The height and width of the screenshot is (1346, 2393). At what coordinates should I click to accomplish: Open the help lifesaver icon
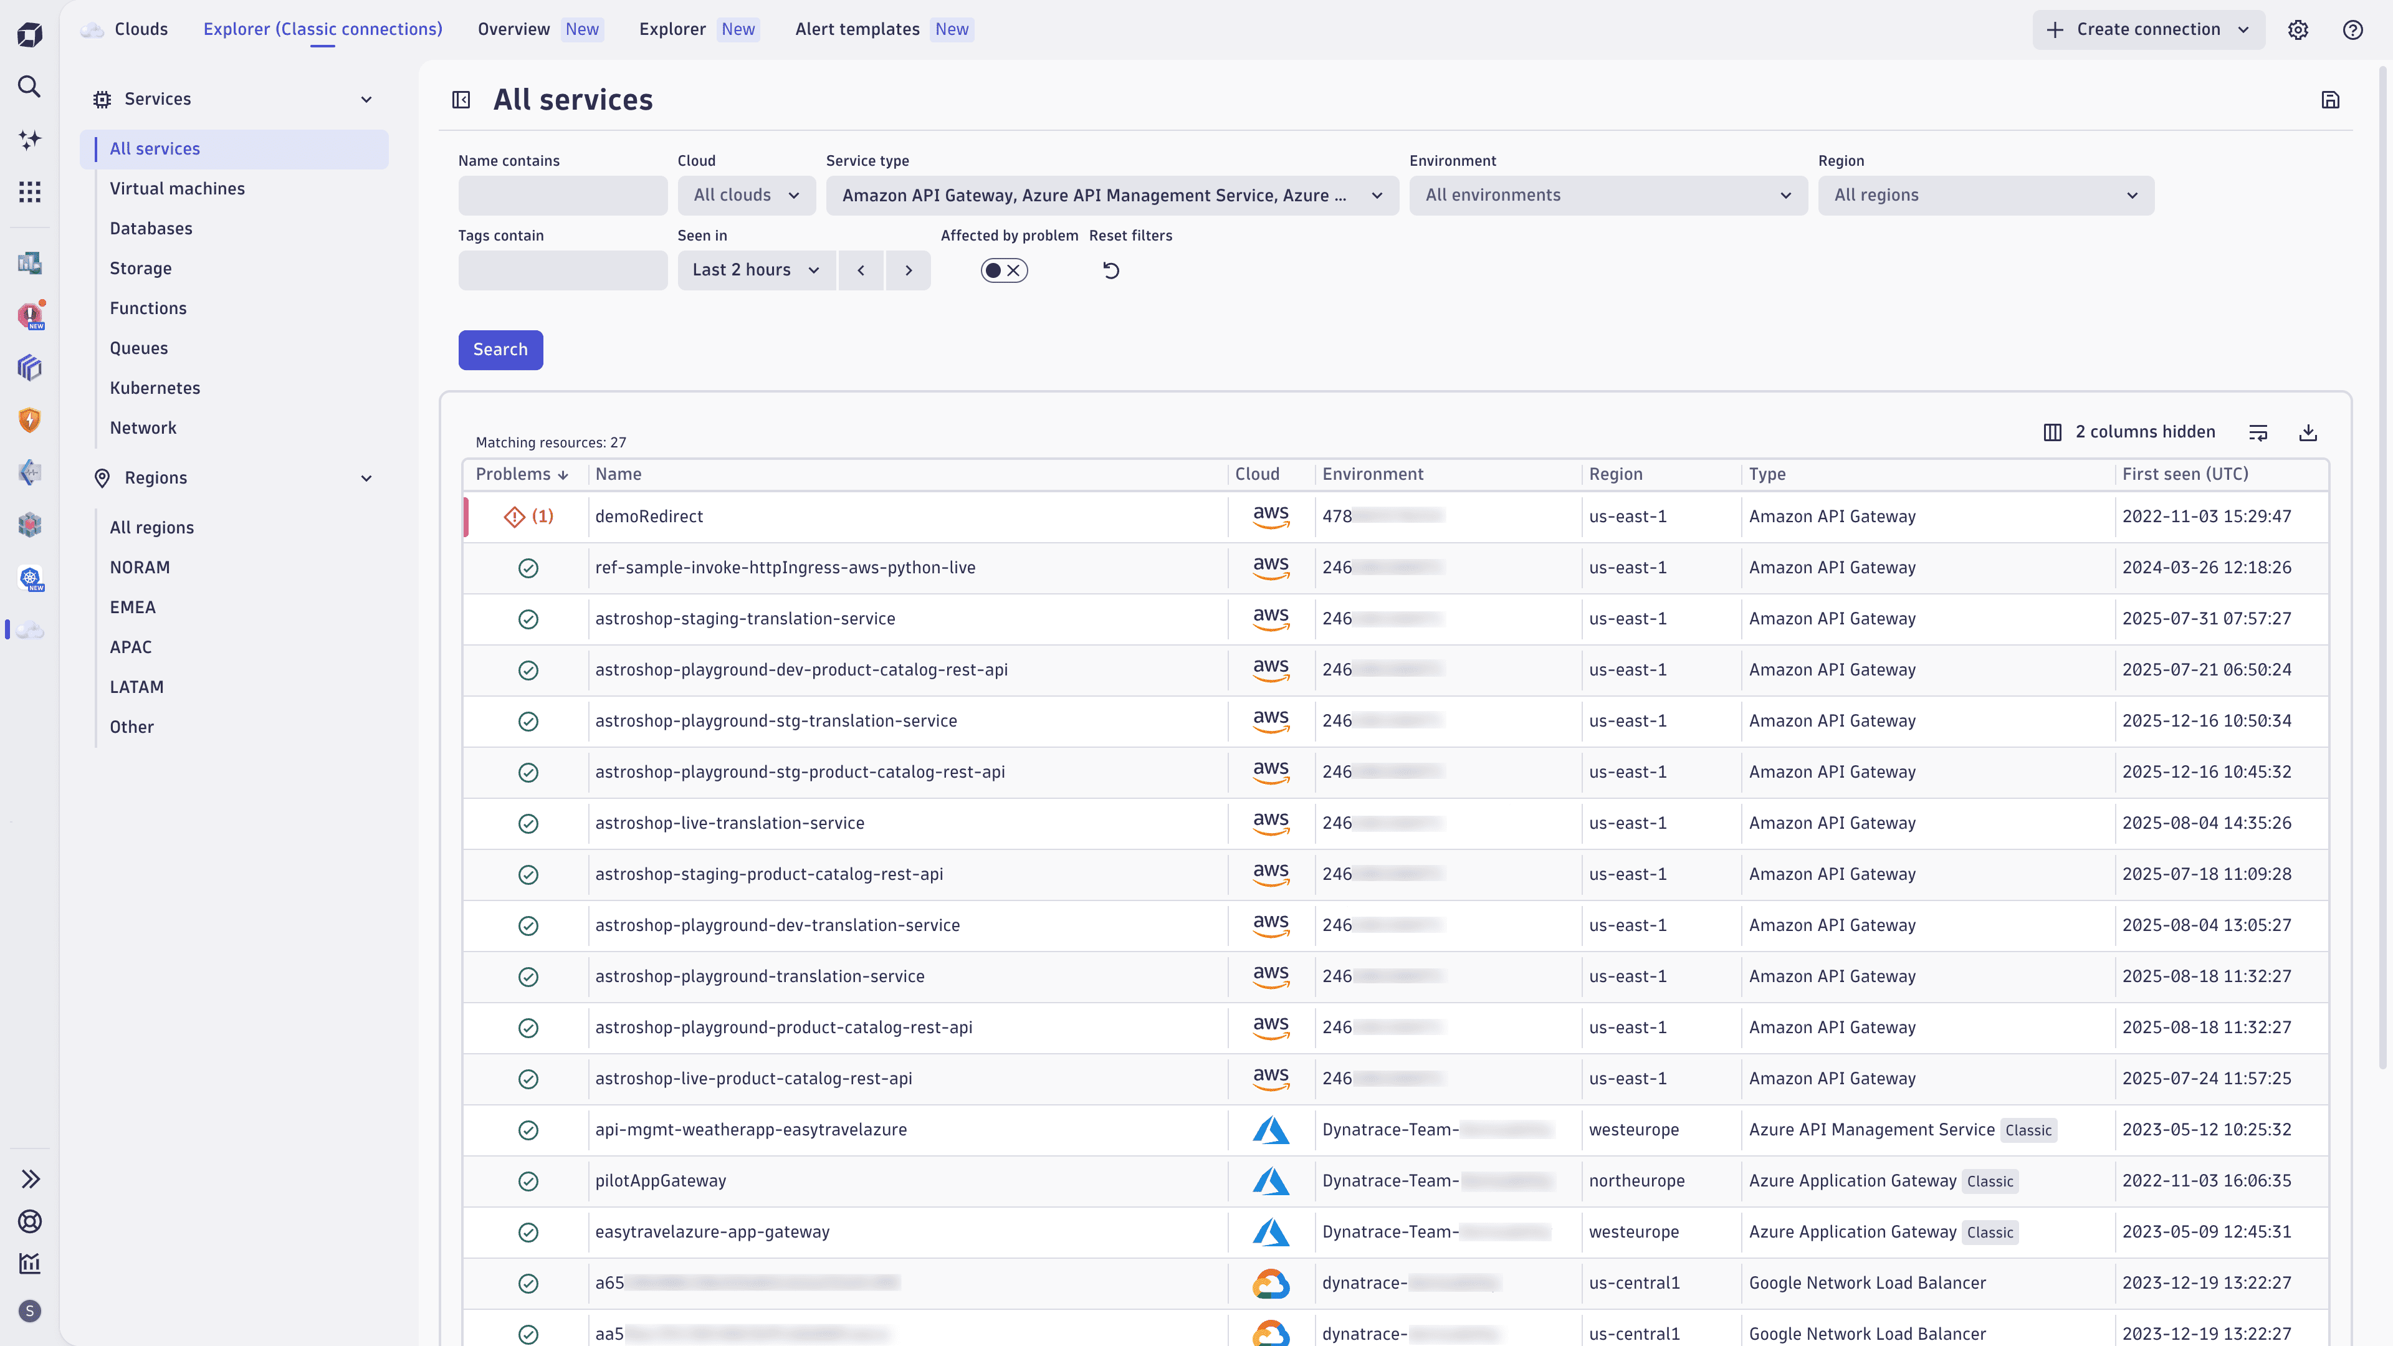point(2353,29)
